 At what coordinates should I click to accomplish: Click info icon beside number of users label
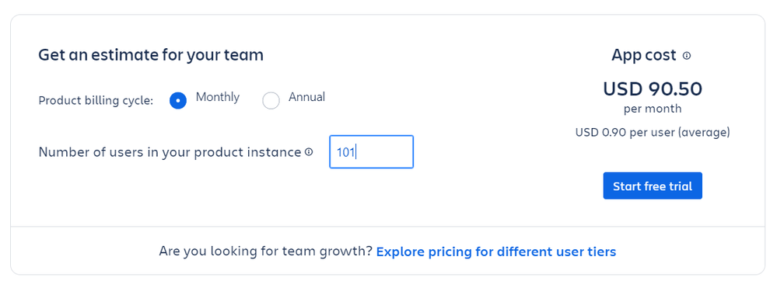[309, 152]
